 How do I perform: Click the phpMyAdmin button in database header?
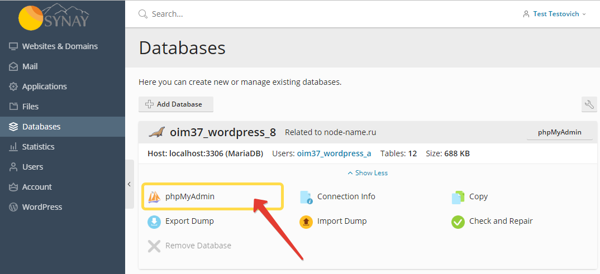coord(560,133)
